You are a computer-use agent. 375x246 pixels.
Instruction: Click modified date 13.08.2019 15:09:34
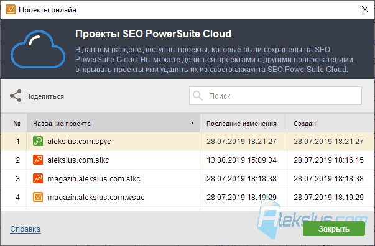[241, 160]
